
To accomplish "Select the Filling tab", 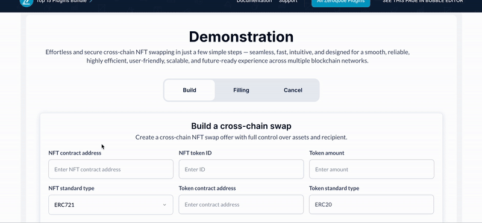I will [x=242, y=90].
